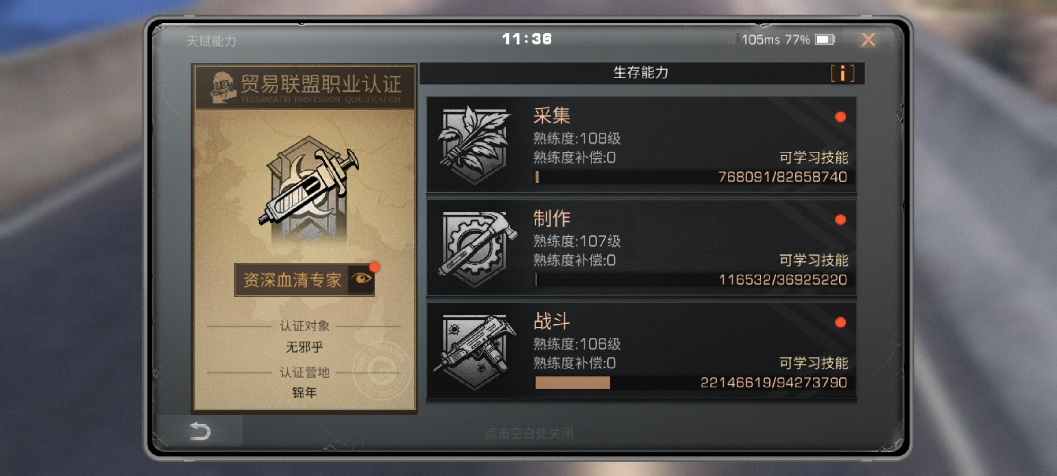Close the panel with the orange X
This screenshot has height=476, width=1057.
coord(868,40)
